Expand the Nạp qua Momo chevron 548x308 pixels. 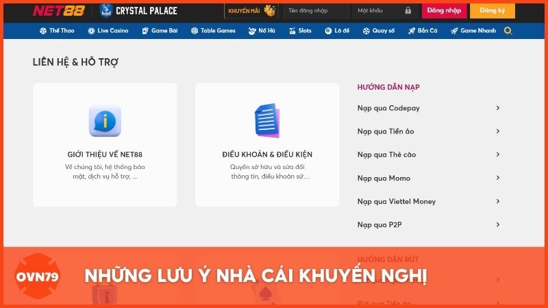[498, 178]
